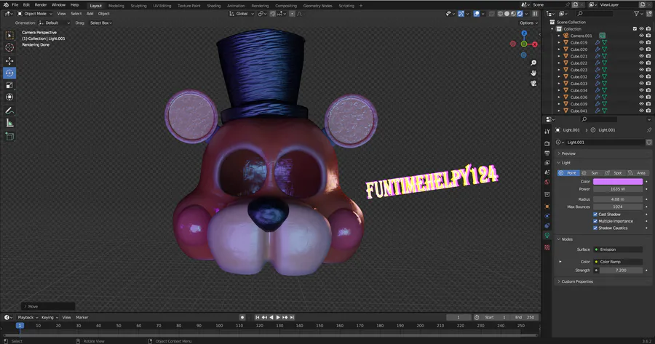
Task: Activate the Transform tool
Action: [9, 97]
